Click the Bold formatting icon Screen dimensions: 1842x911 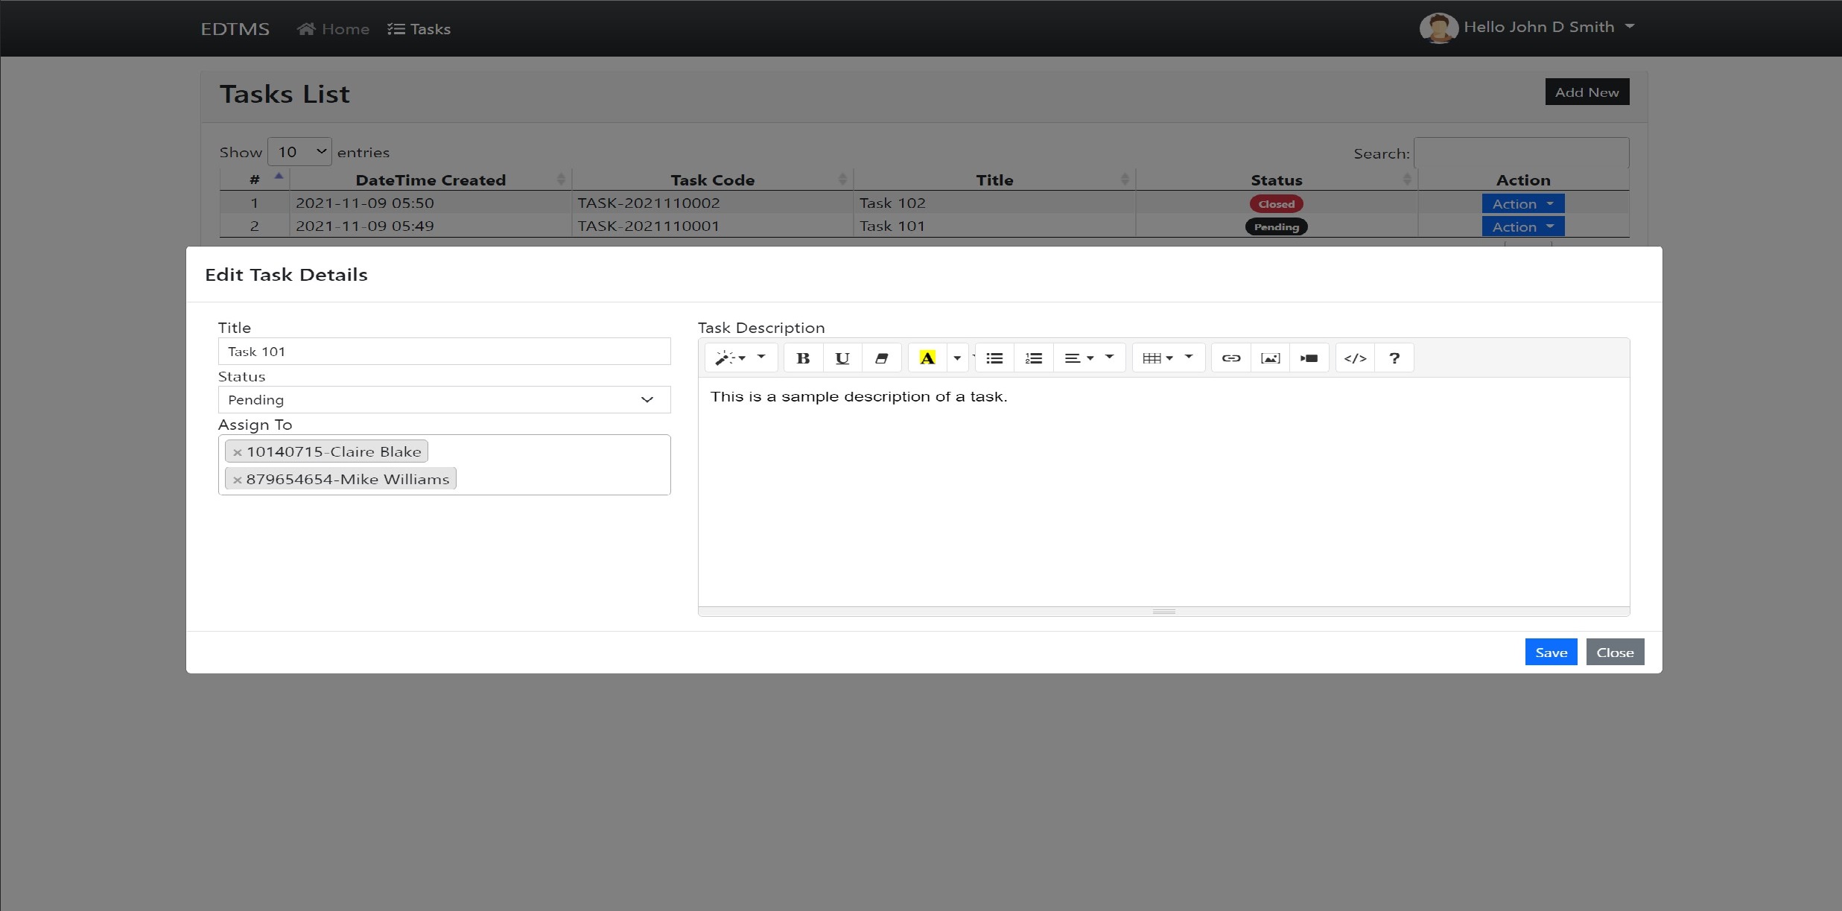(x=802, y=358)
